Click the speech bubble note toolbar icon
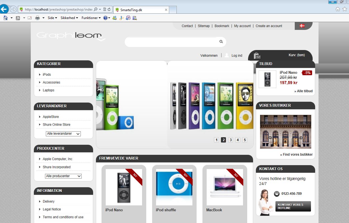This screenshot has width=349, height=223. [128, 18]
